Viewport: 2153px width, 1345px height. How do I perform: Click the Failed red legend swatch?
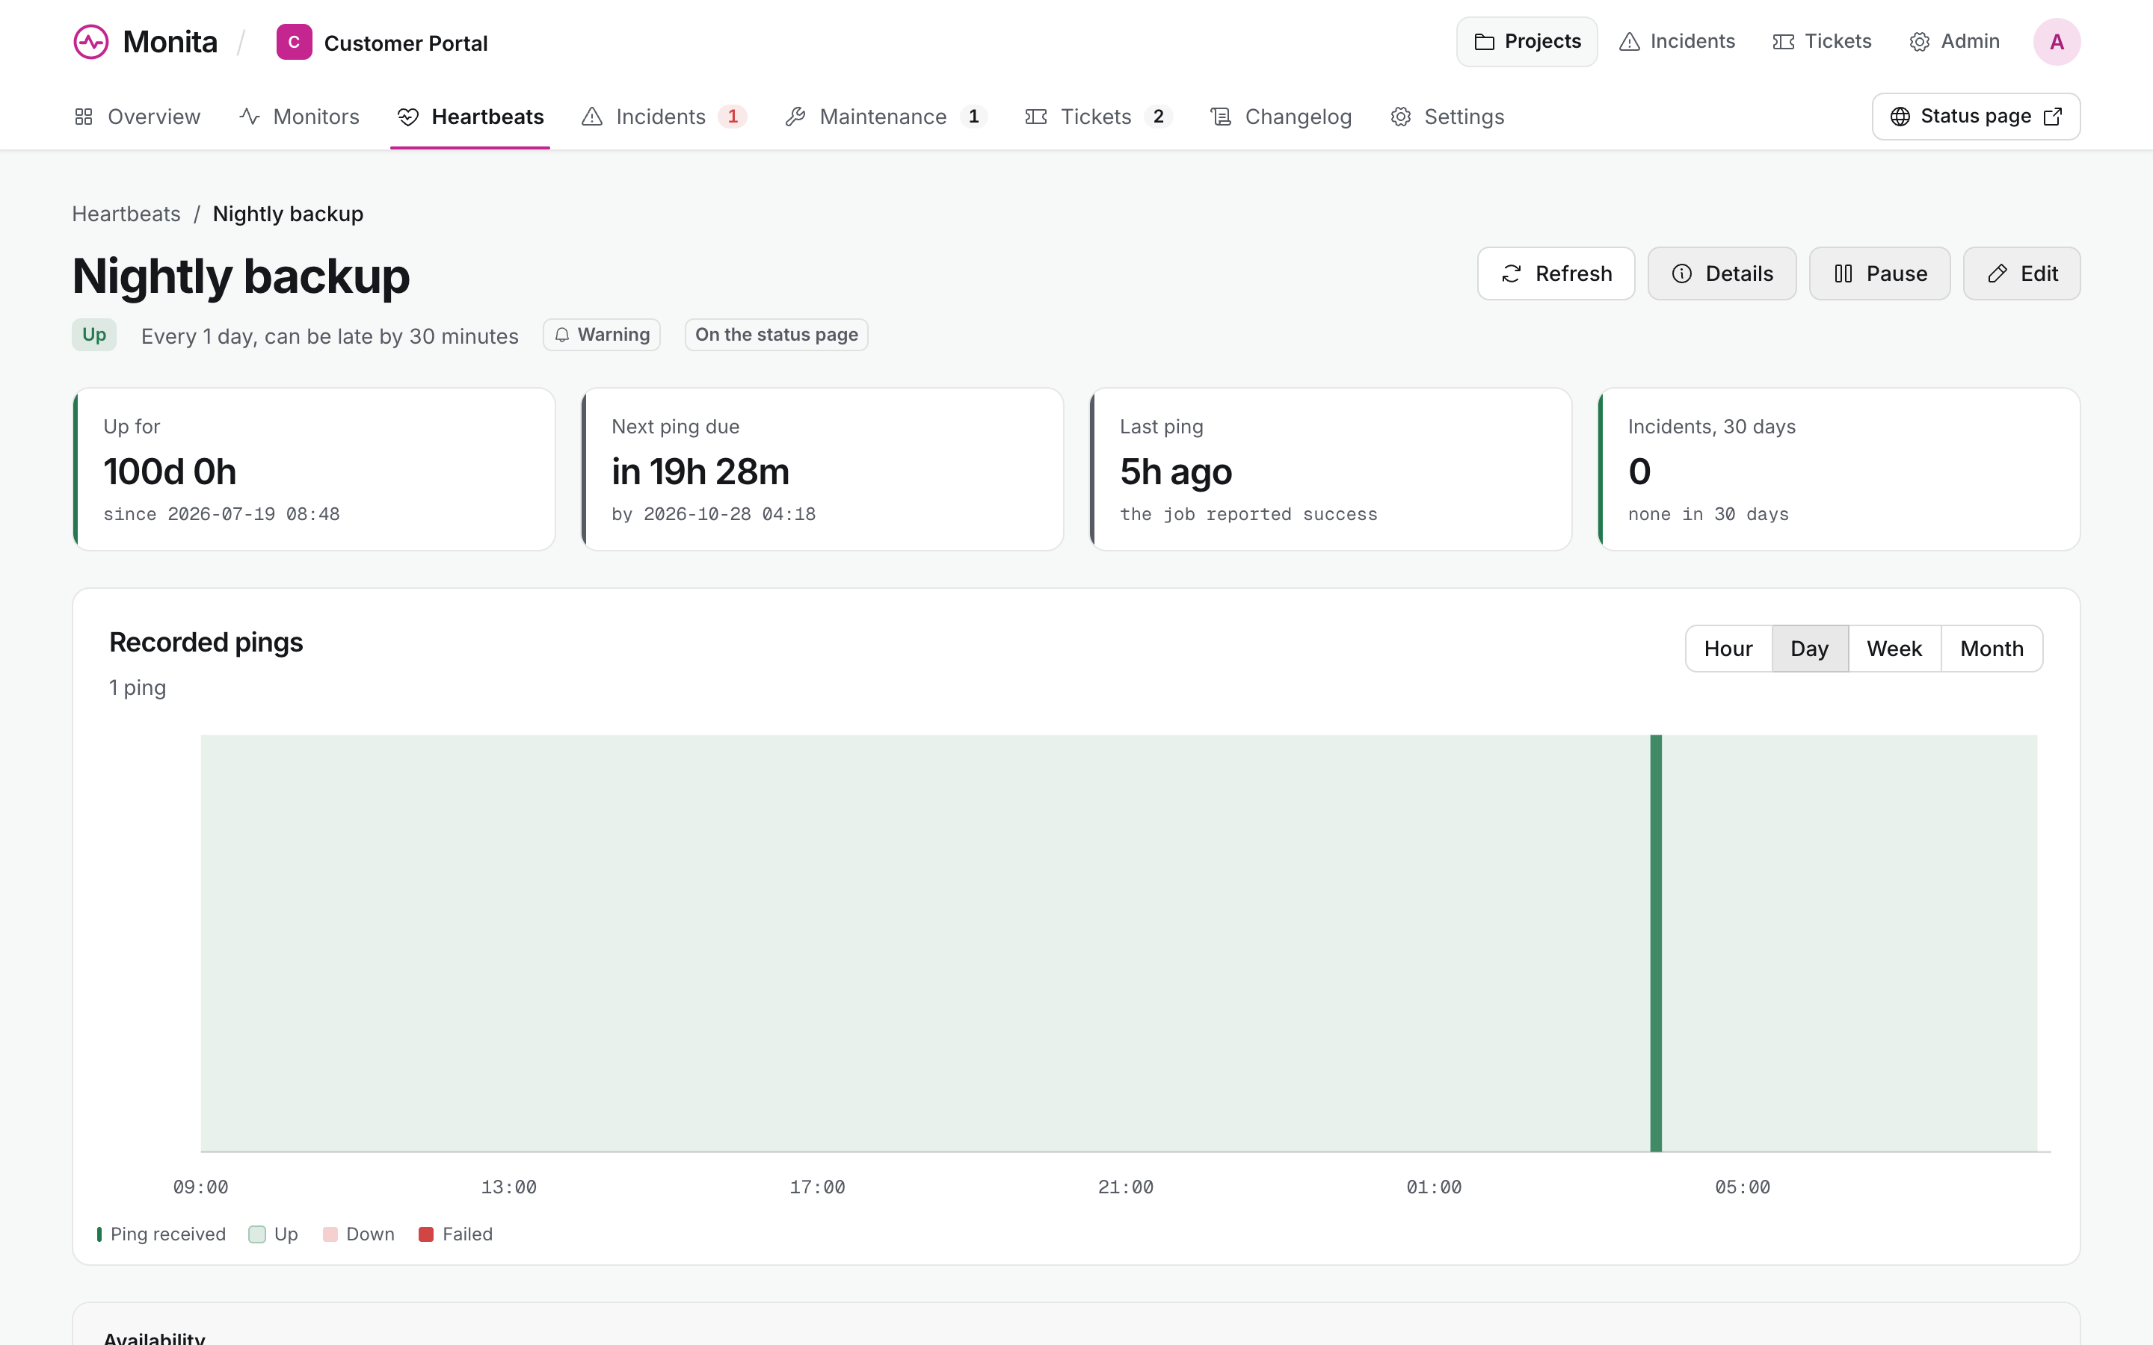click(426, 1234)
